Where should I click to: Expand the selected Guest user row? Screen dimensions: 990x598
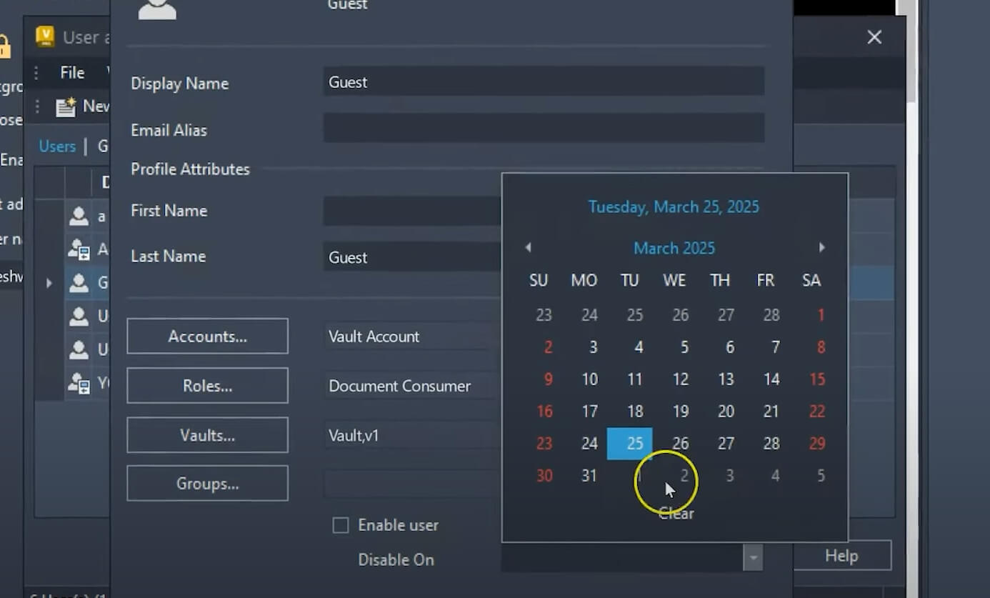[x=49, y=283]
